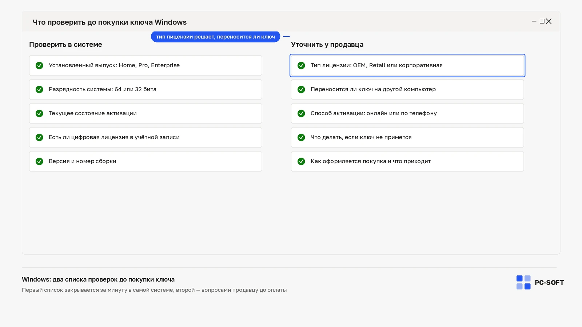Image resolution: width=582 pixels, height=327 pixels.
Task: Click the green check icon beside Установленный выпуск
Action: pos(39,65)
